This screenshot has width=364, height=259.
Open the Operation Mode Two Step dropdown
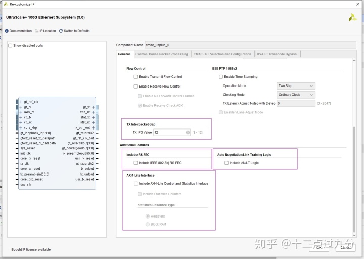coord(296,86)
